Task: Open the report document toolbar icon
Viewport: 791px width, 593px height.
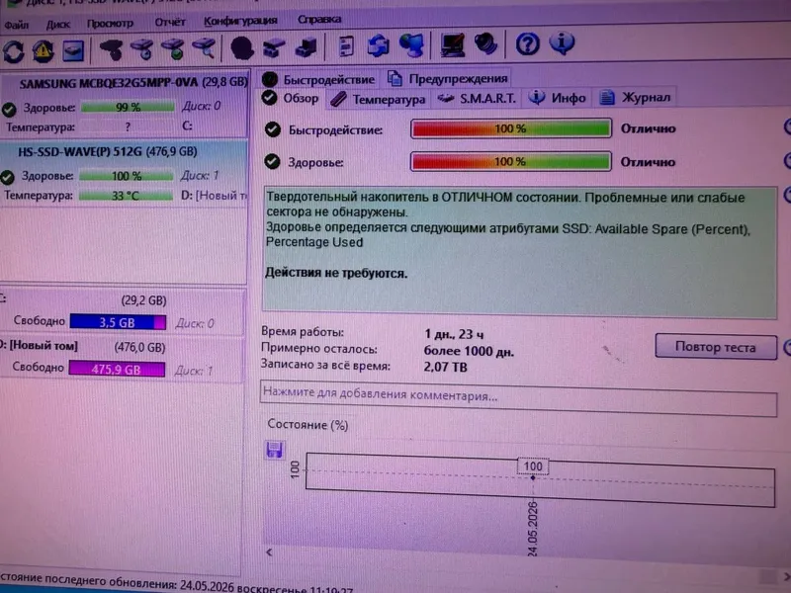Action: point(346,46)
